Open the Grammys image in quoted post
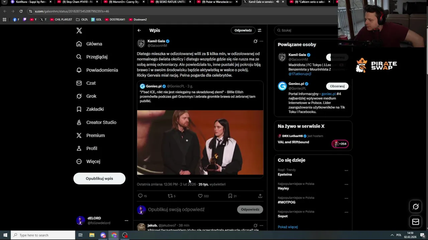The width and height of the screenshot is (428, 240). pyautogui.click(x=200, y=142)
